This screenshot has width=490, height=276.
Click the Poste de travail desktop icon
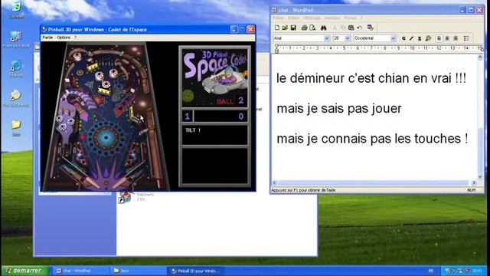[x=15, y=39]
